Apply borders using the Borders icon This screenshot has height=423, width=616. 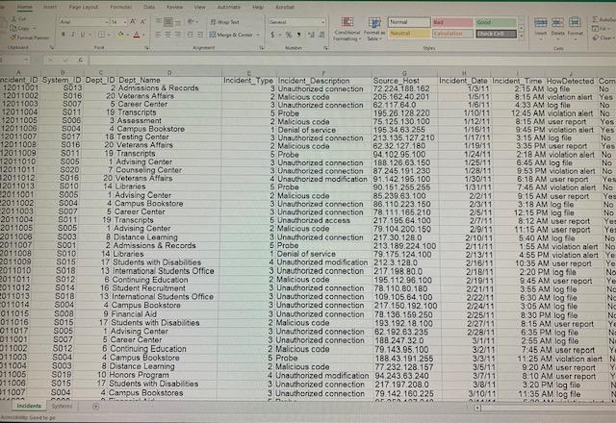100,35
